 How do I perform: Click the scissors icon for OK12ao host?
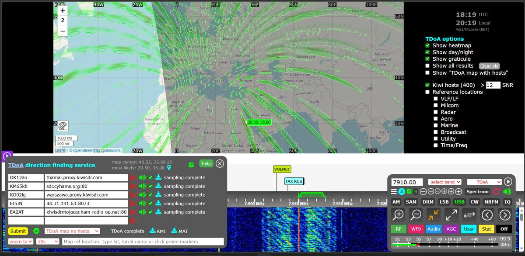pos(133,178)
